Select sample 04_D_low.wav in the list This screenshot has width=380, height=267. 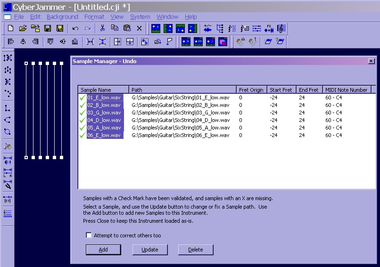point(104,120)
